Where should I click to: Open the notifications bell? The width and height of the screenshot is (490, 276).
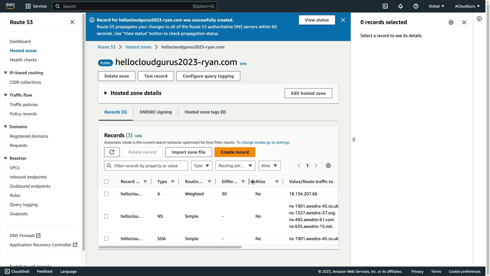coord(400,6)
